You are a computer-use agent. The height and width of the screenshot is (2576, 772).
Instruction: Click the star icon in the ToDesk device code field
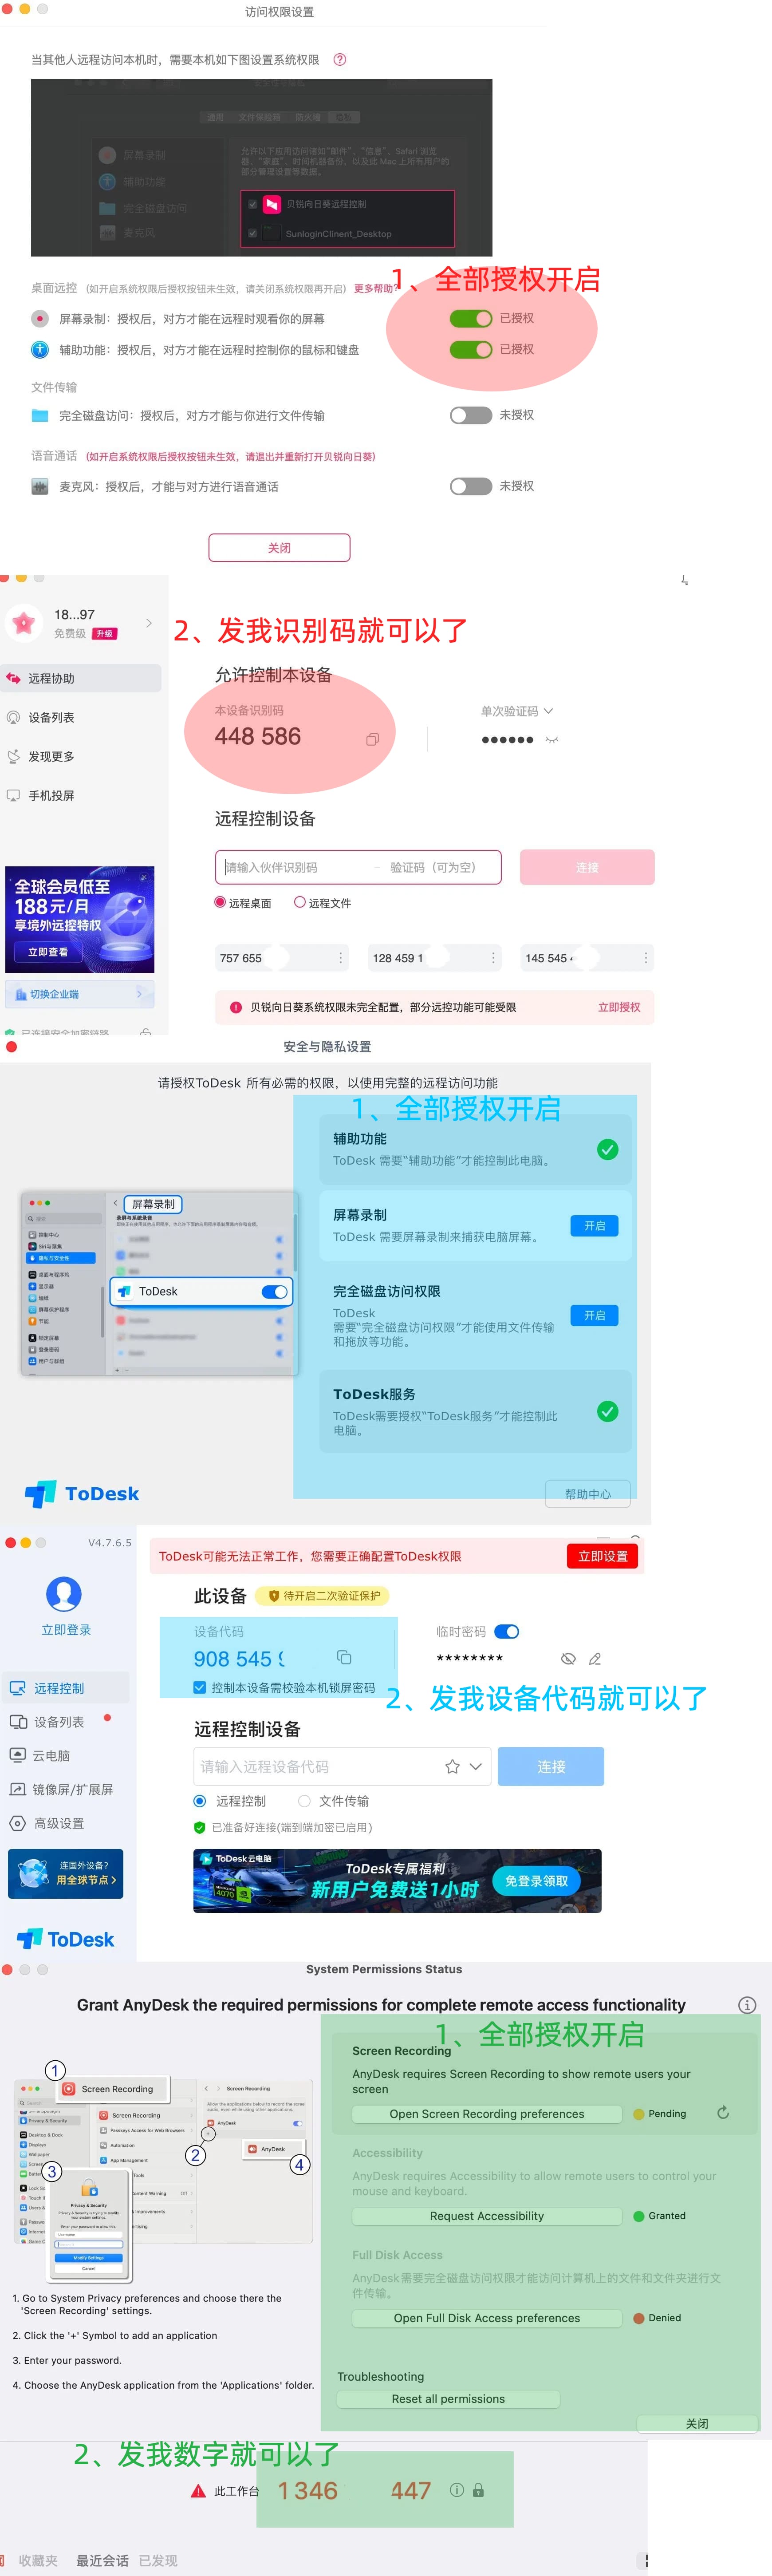[x=452, y=1767]
